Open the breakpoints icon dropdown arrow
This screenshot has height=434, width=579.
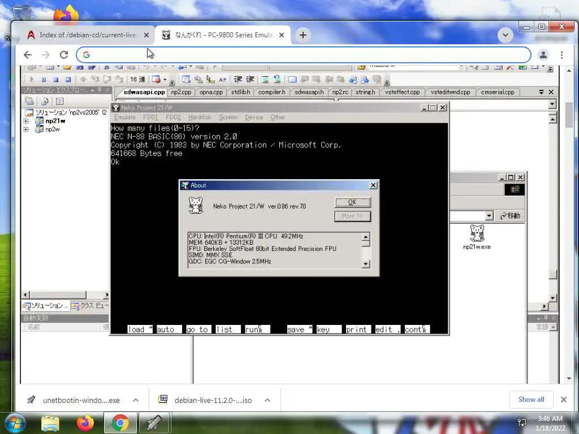tap(165, 80)
